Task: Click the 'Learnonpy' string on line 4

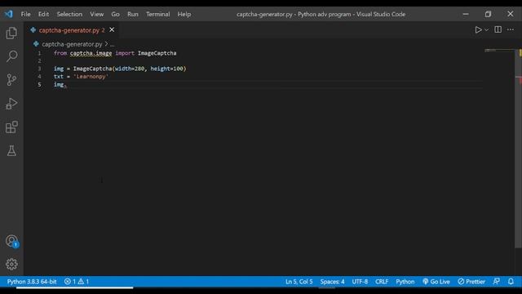Action: point(91,76)
